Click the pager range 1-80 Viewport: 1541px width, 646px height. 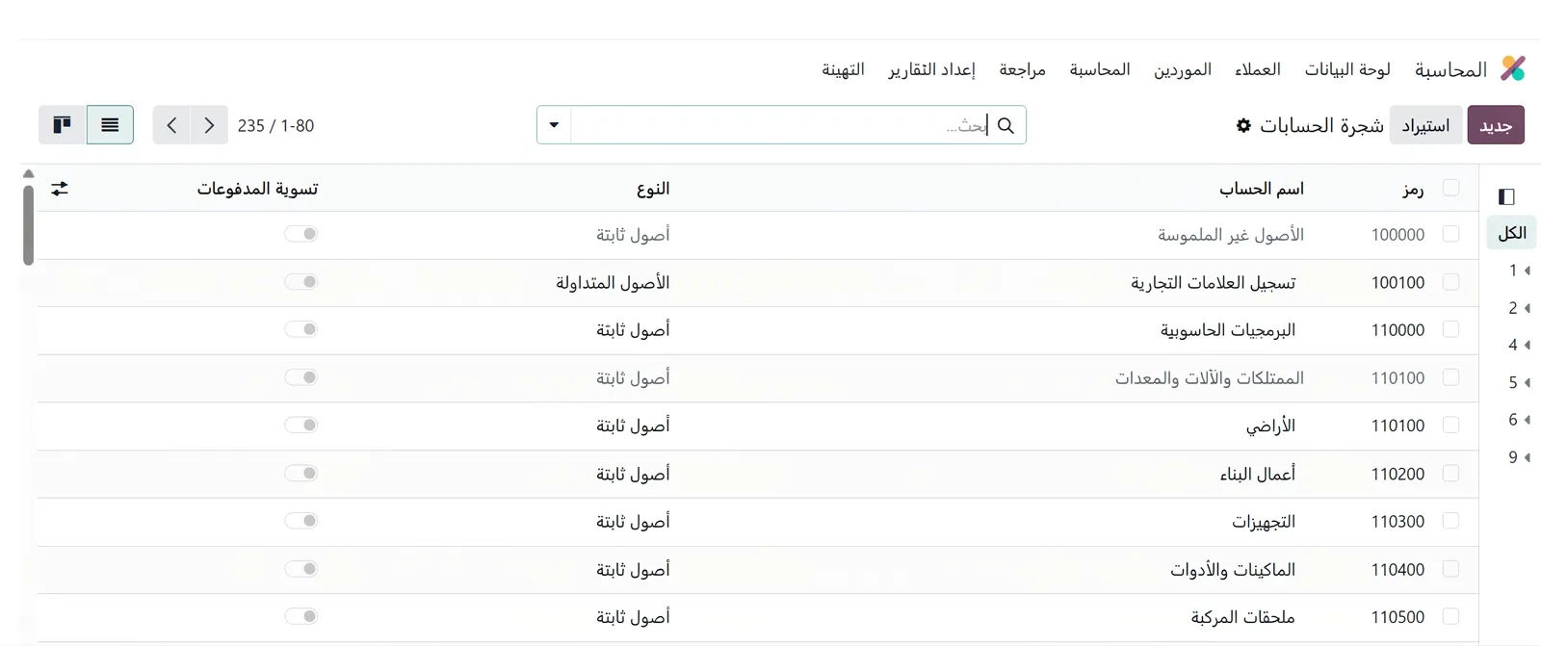[x=298, y=126]
